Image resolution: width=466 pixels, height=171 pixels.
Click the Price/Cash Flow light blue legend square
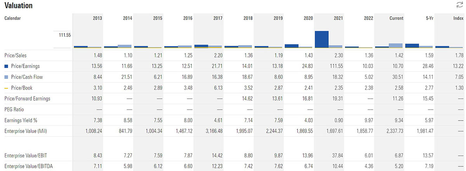(6, 77)
